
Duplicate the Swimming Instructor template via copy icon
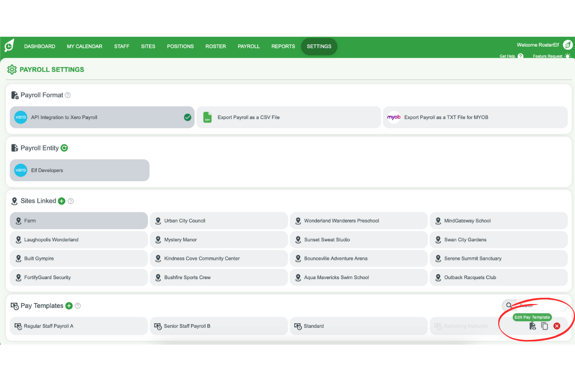(x=544, y=326)
